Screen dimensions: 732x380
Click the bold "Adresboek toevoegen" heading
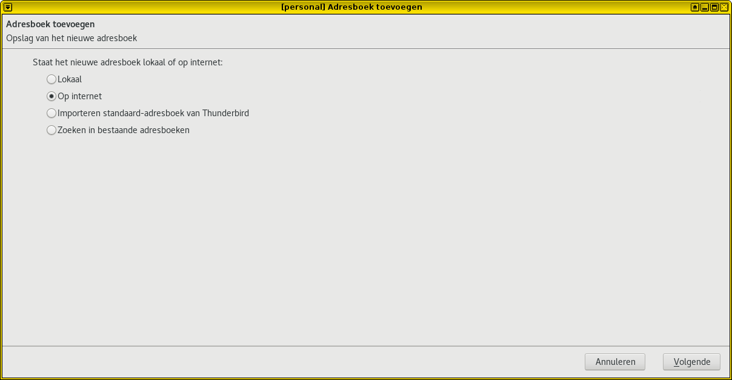(x=50, y=25)
